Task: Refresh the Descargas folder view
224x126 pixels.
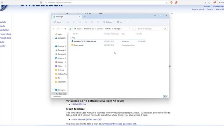Action: pyautogui.click(x=133, y=29)
